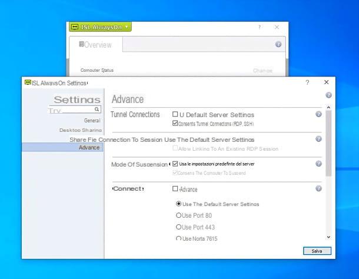Toggle Use Default Server Settings for Tunnel Connections

coord(175,114)
